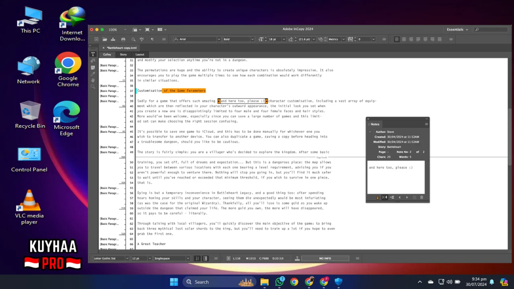Click the Open file folder icon

pos(104,39)
